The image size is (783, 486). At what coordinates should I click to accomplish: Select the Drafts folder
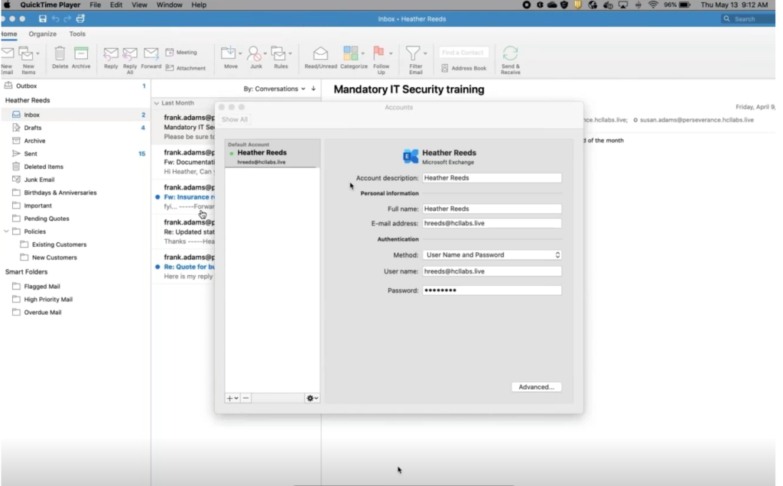[76, 128]
